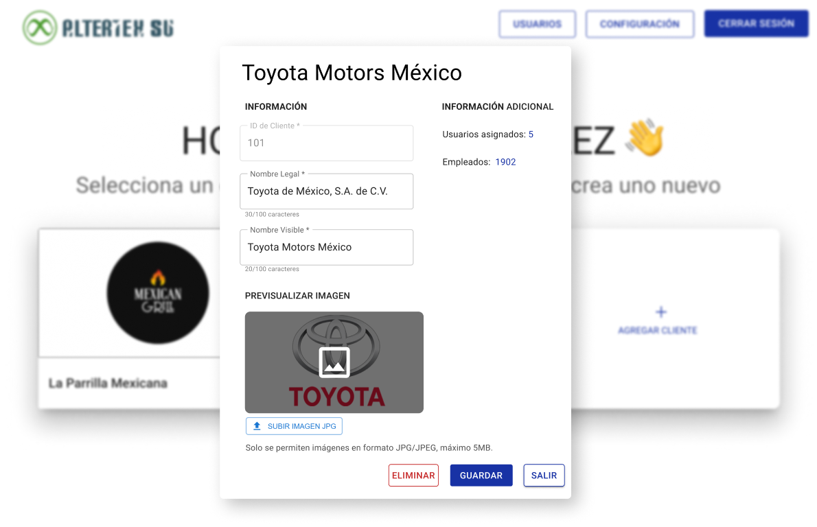Viewport: 817px width, 527px height.
Task: Click the Agregar Cliente label
Action: click(658, 330)
